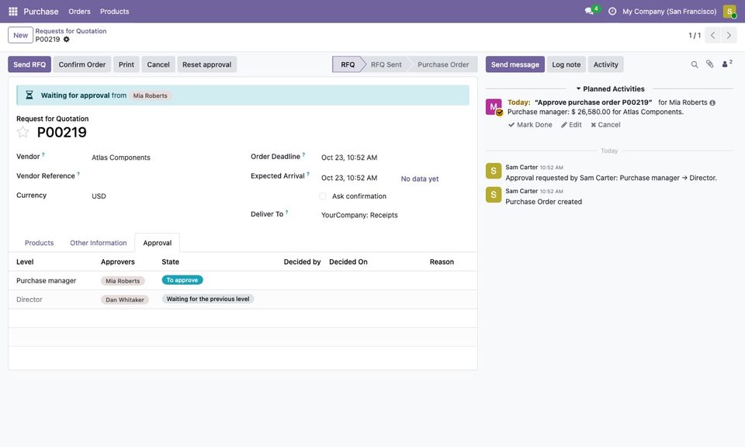745x447 pixels.
Task: Click the Expected Arrival date field
Action: (x=349, y=178)
